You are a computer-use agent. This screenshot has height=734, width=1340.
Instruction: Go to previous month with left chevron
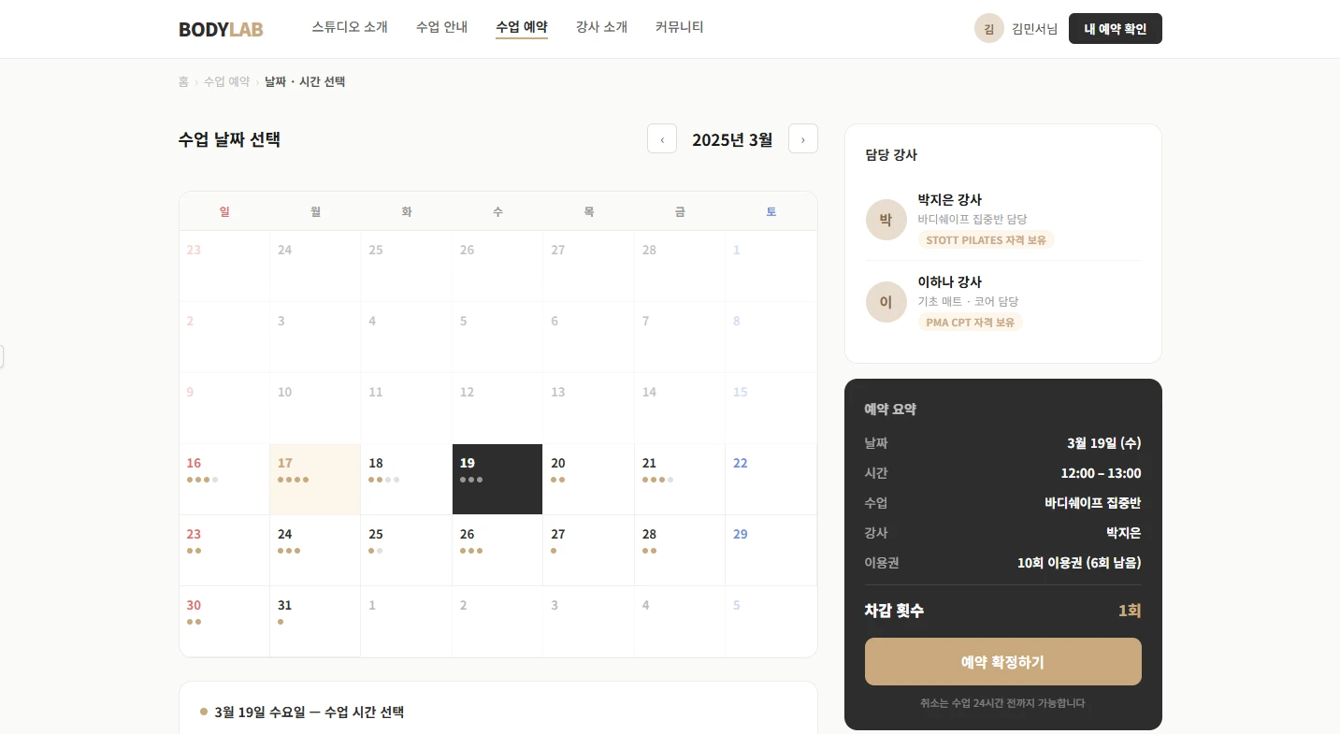tap(662, 138)
